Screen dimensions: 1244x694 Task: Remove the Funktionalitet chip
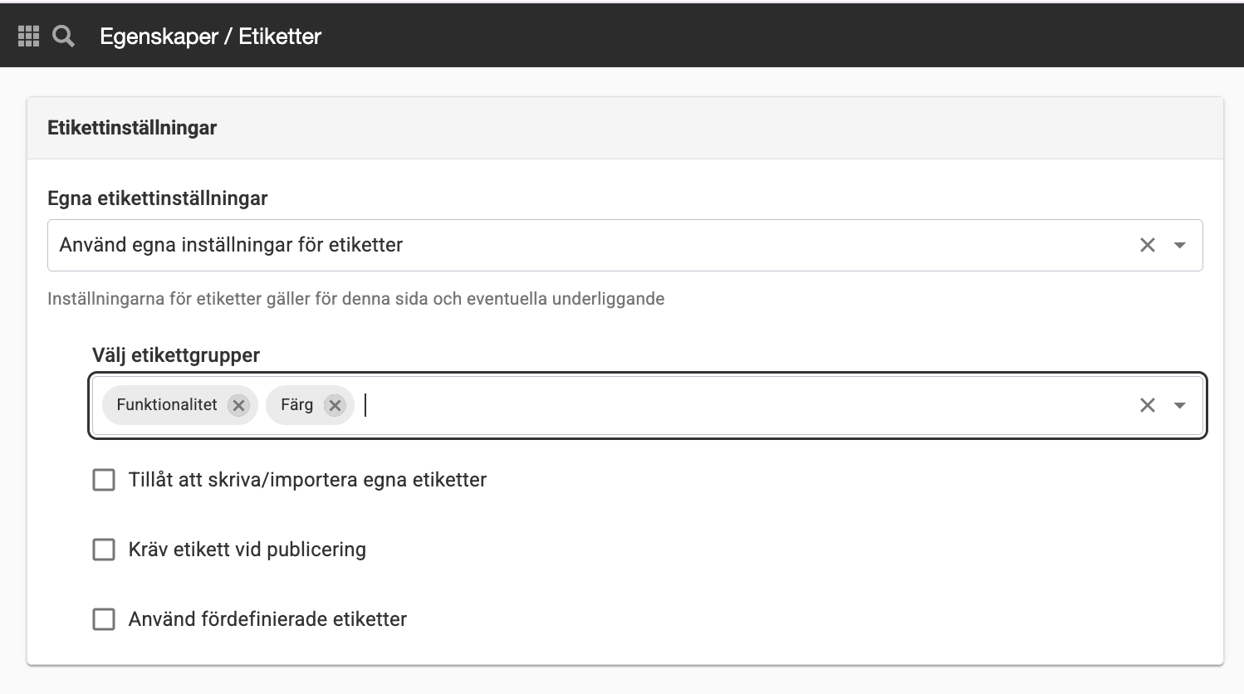pyautogui.click(x=239, y=405)
